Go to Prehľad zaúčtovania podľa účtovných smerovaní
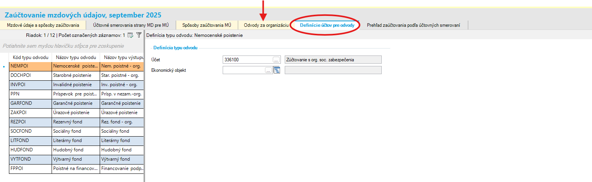592x182 pixels. coord(413,25)
